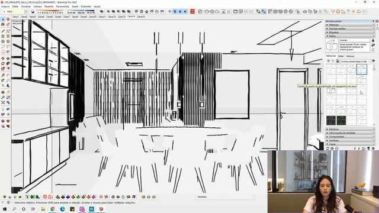379x213 pixels.
Task: Select the highlighted selected style thumbnail
Action: tap(362, 69)
